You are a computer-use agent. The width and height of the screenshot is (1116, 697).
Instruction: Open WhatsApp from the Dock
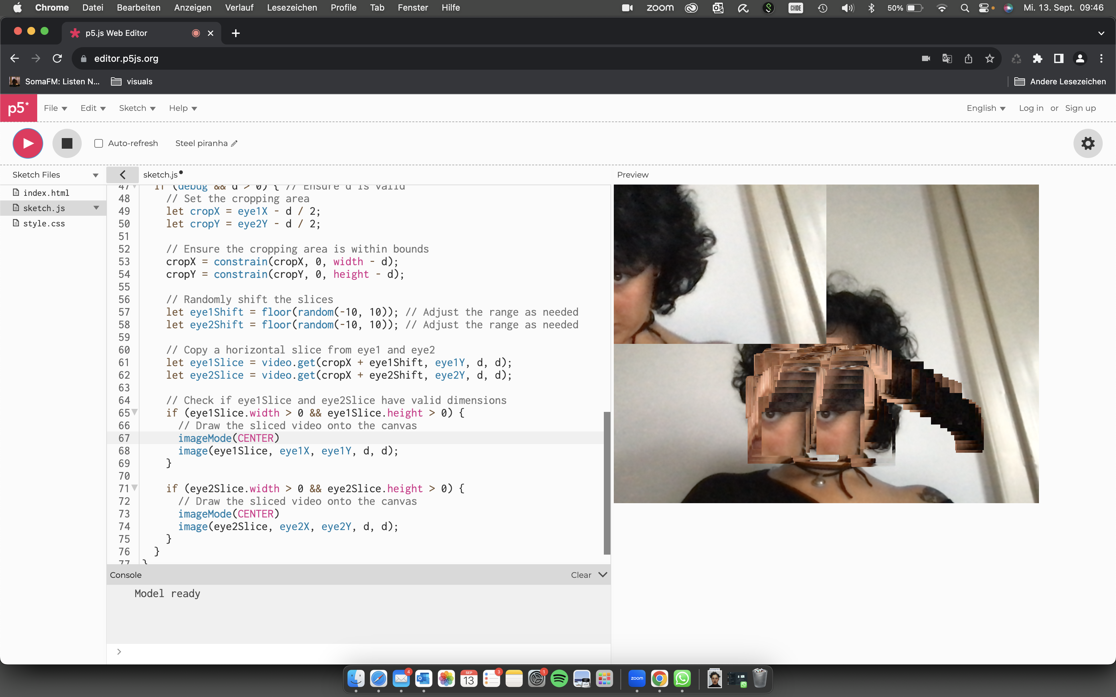pos(682,678)
